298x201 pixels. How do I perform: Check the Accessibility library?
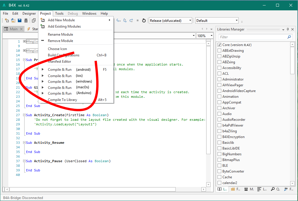[x=220, y=68]
